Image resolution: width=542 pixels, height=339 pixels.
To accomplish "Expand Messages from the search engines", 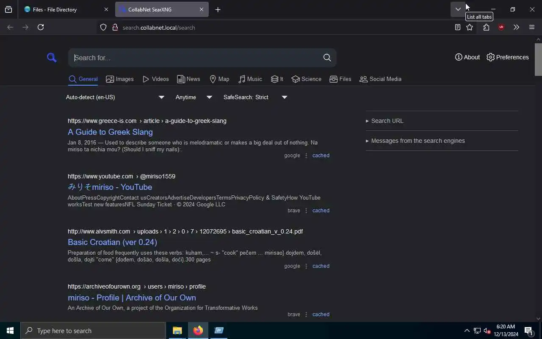I will pyautogui.click(x=415, y=141).
